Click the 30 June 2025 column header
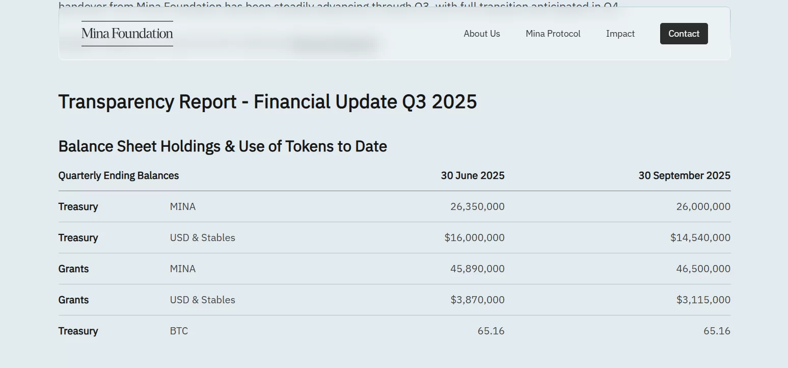Viewport: 788px width, 368px height. (x=473, y=176)
